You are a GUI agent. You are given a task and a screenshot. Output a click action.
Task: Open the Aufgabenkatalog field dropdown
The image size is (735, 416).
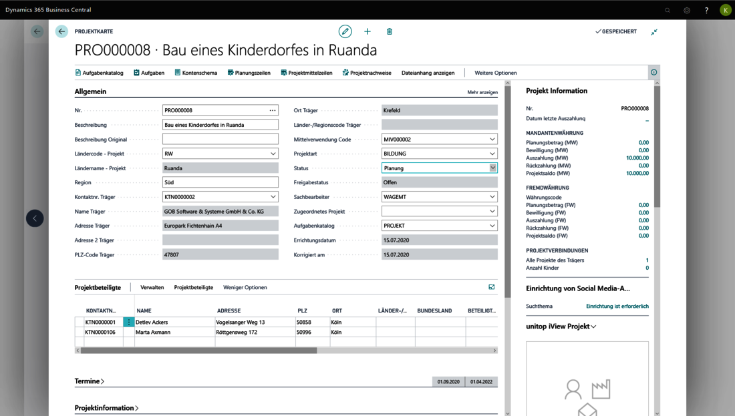click(x=492, y=226)
